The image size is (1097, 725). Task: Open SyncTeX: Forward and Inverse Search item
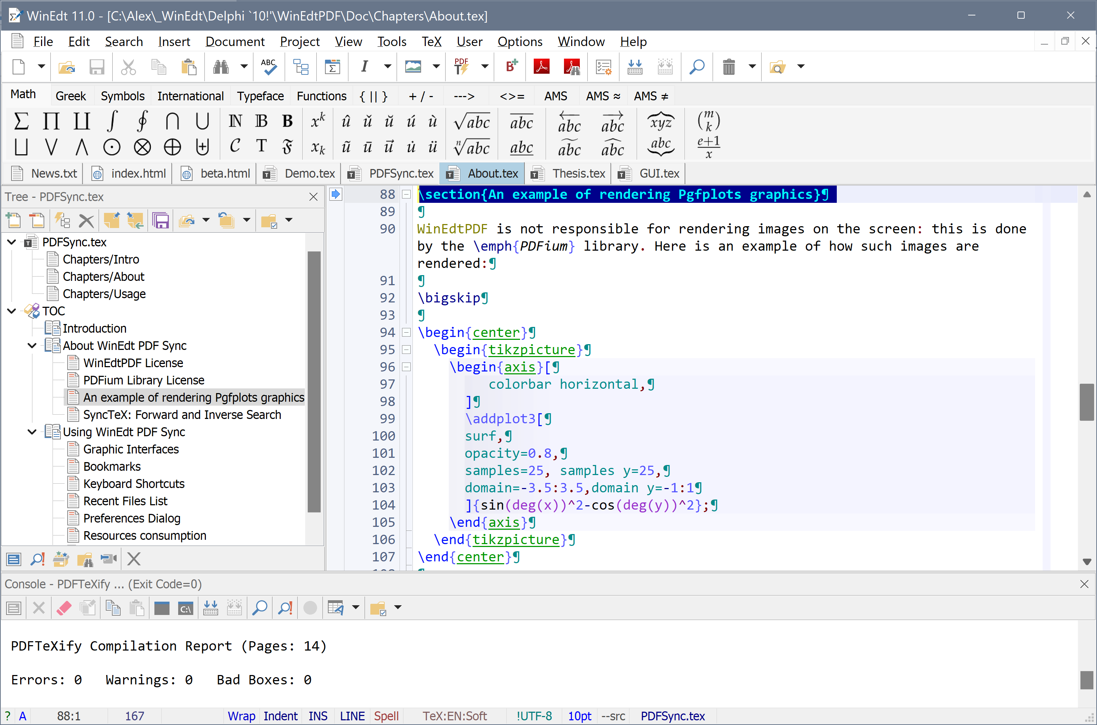pyautogui.click(x=182, y=415)
